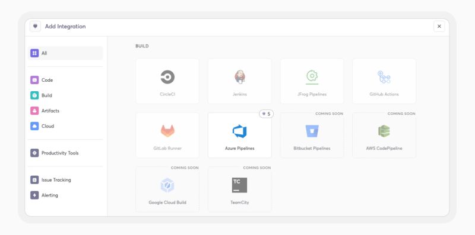Click the TeamCity card label

coord(240,202)
